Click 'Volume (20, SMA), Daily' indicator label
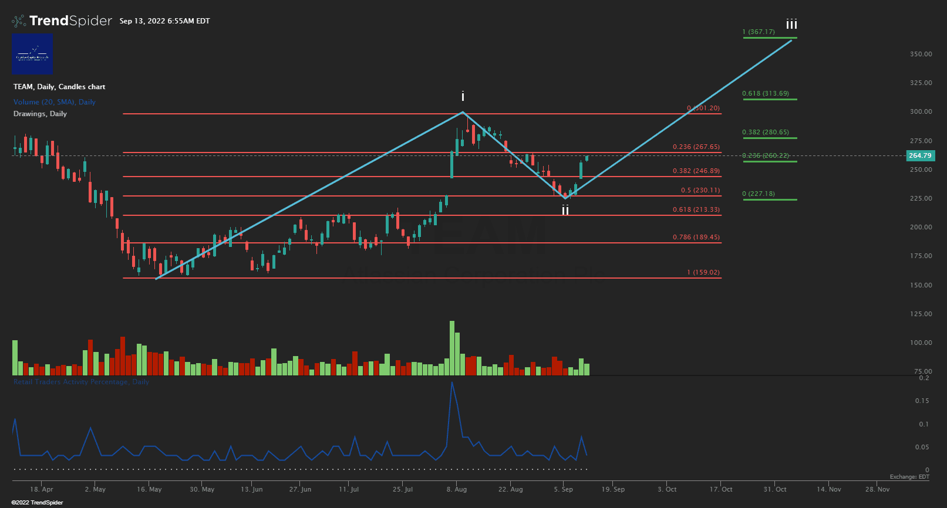 [x=54, y=102]
